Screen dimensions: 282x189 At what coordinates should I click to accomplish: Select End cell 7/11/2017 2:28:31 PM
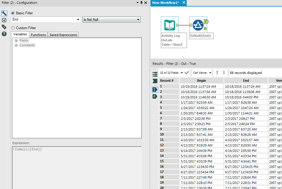[246, 183]
